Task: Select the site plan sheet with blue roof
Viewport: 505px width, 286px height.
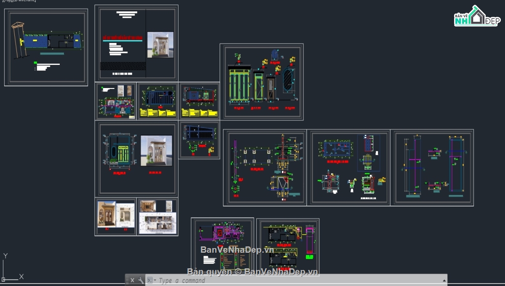Action: tap(46, 48)
